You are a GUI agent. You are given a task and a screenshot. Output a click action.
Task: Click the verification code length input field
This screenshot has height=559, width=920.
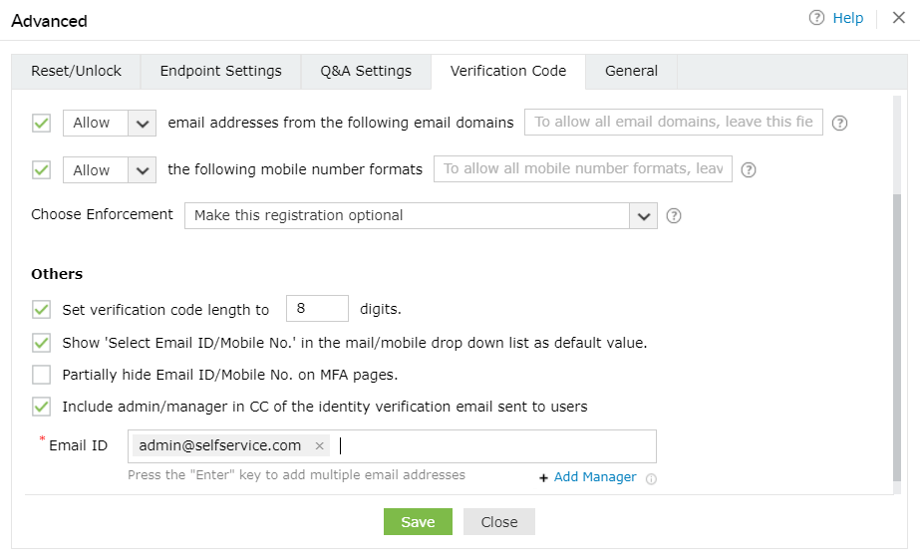tap(317, 309)
